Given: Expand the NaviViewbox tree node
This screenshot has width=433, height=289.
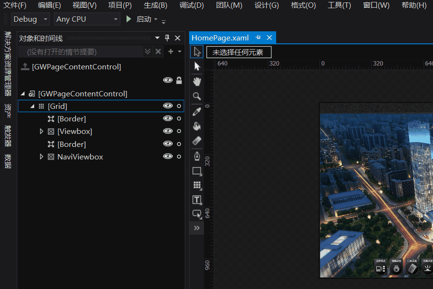Looking at the screenshot, I should (41, 157).
